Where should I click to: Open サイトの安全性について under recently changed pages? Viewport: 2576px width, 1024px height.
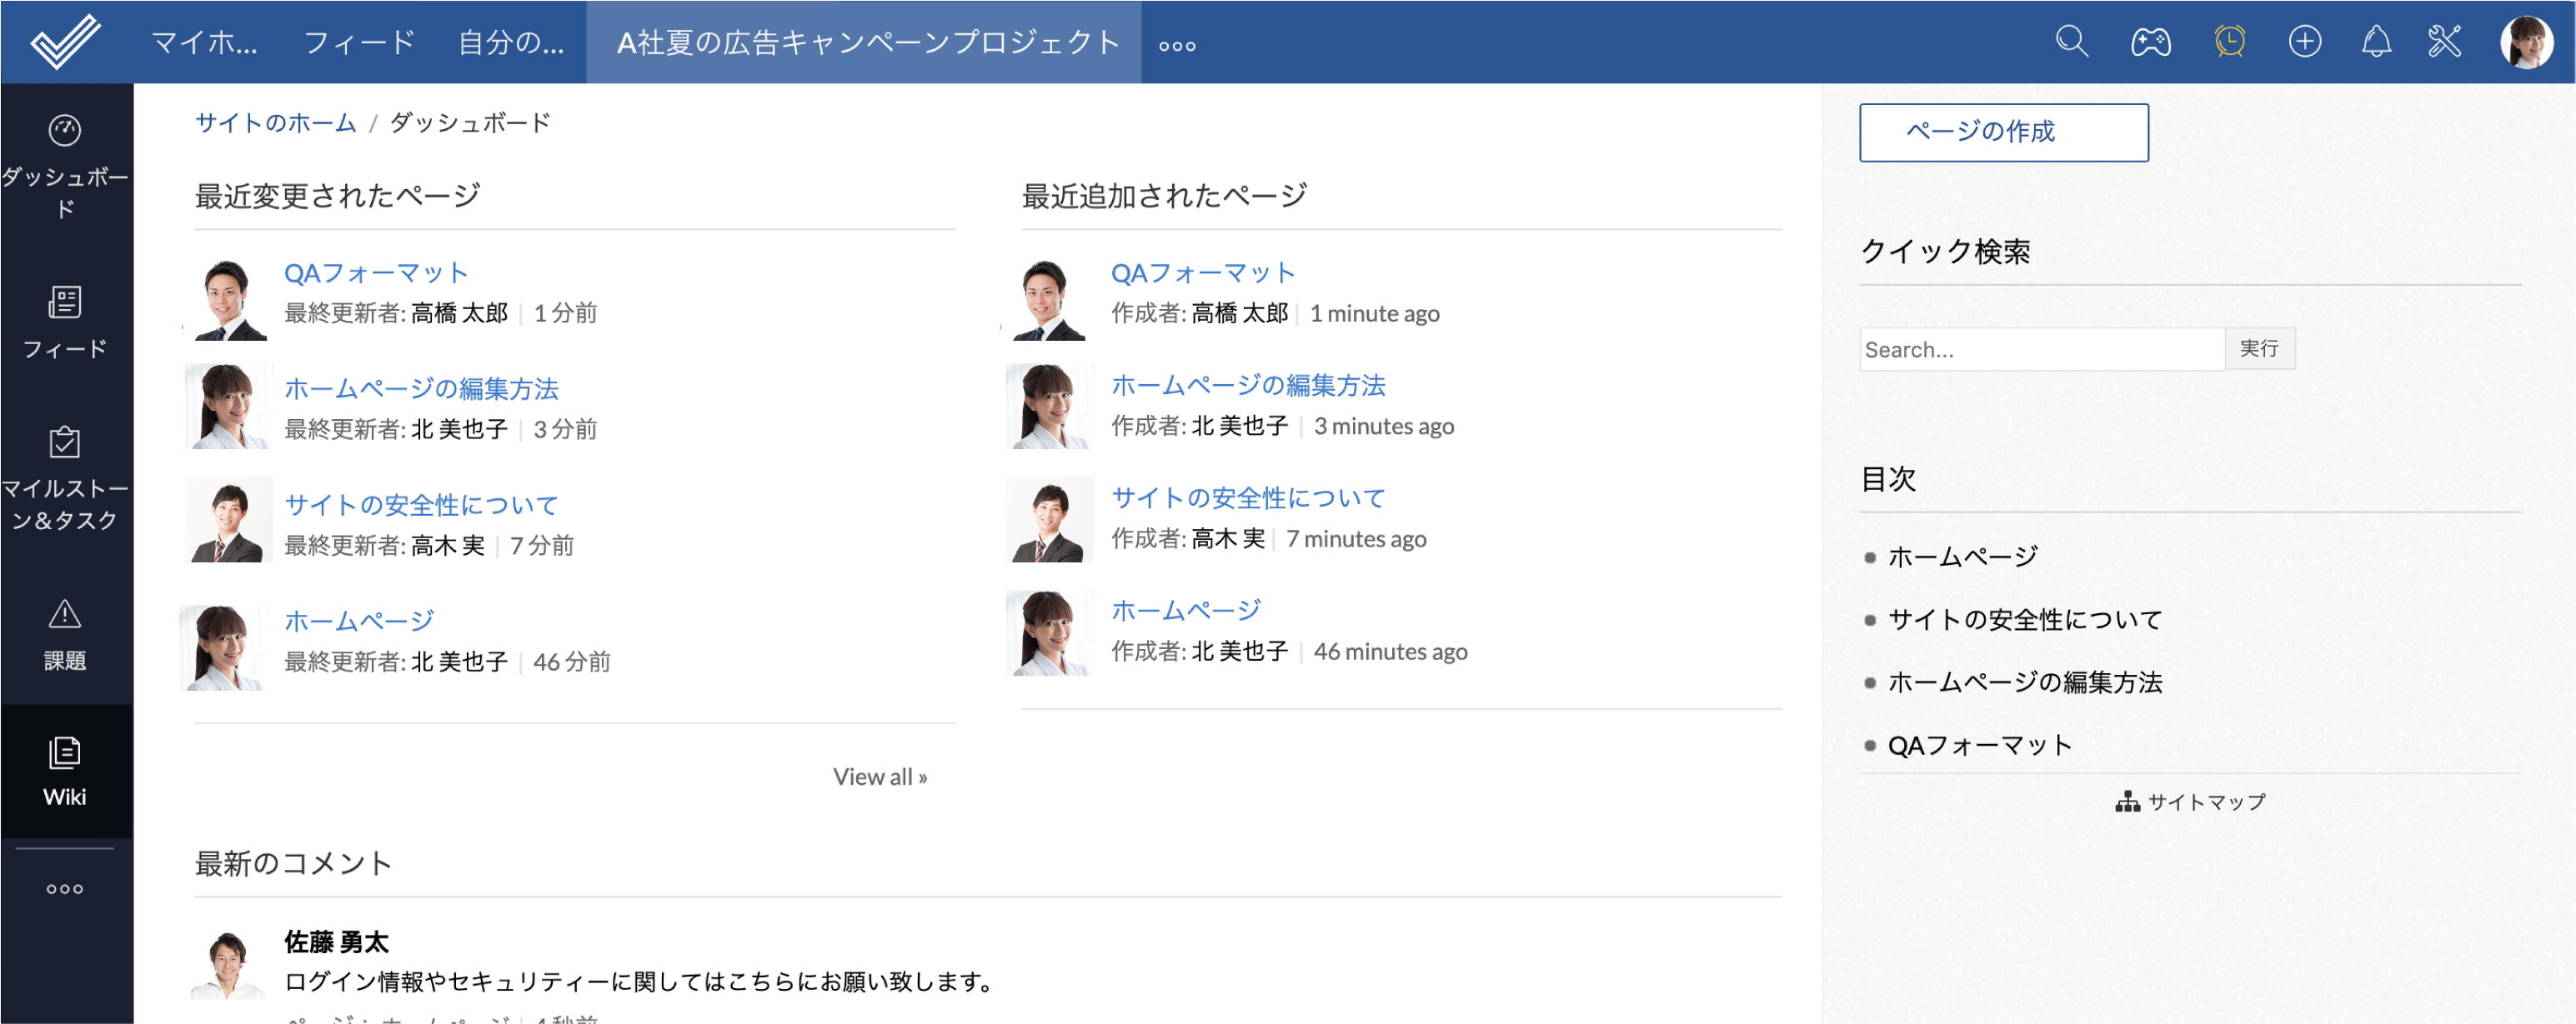421,505
